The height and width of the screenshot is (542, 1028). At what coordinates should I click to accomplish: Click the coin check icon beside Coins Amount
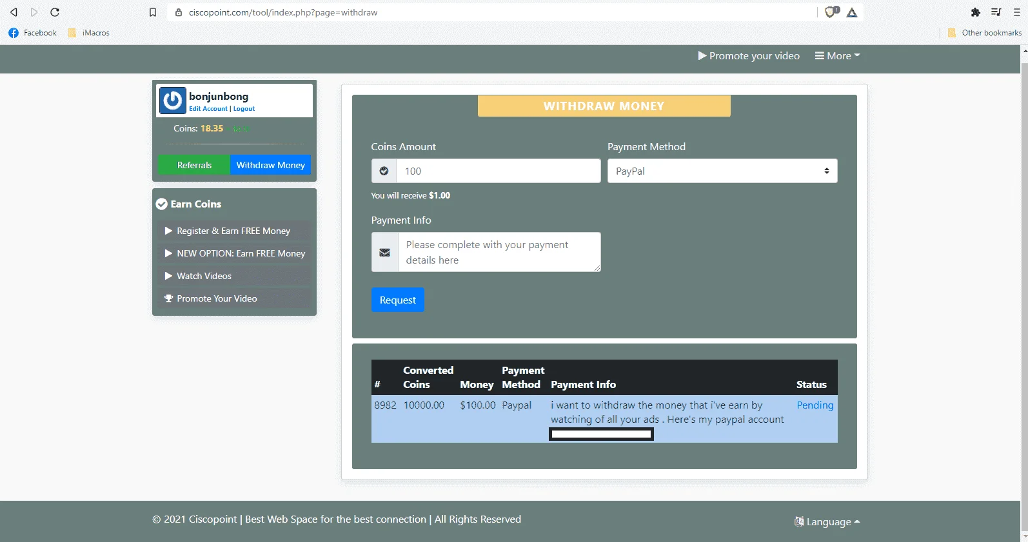[x=384, y=171]
